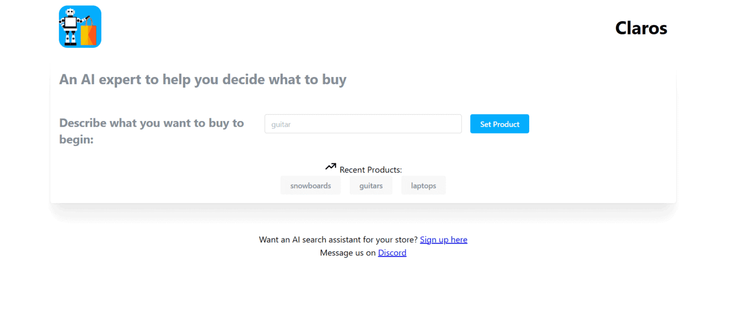
Task: Click the Recent Products label
Action: click(x=371, y=170)
